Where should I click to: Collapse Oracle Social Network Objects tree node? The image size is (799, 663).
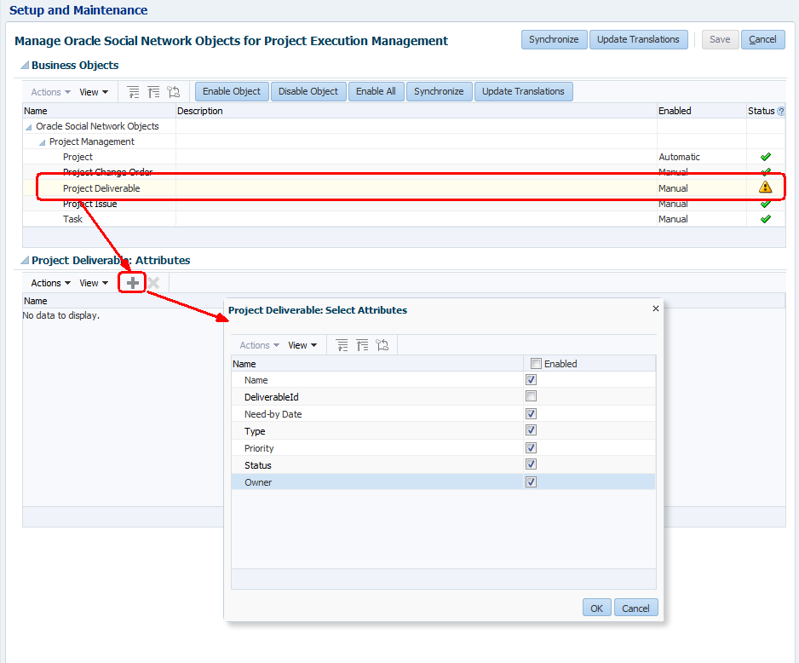[29, 127]
